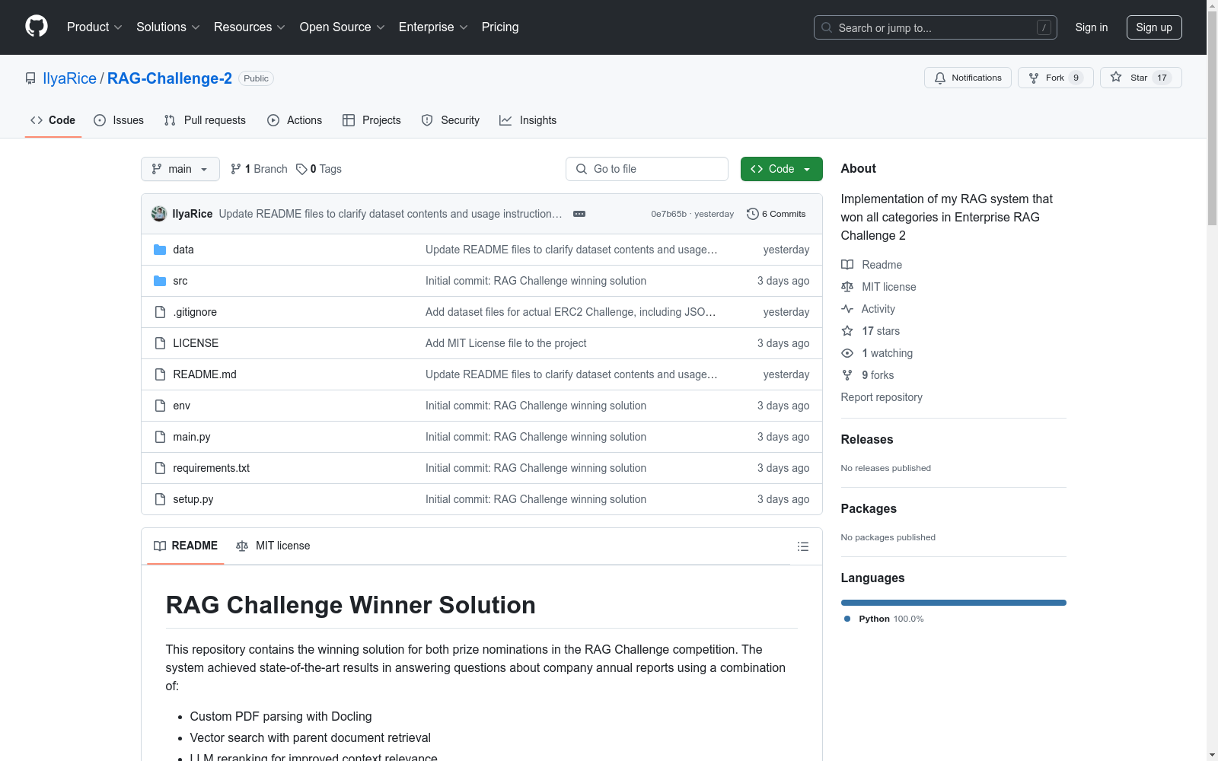This screenshot has height=761, width=1218.
Task: Click the repository icon before IlyaRice
Action: tap(30, 78)
